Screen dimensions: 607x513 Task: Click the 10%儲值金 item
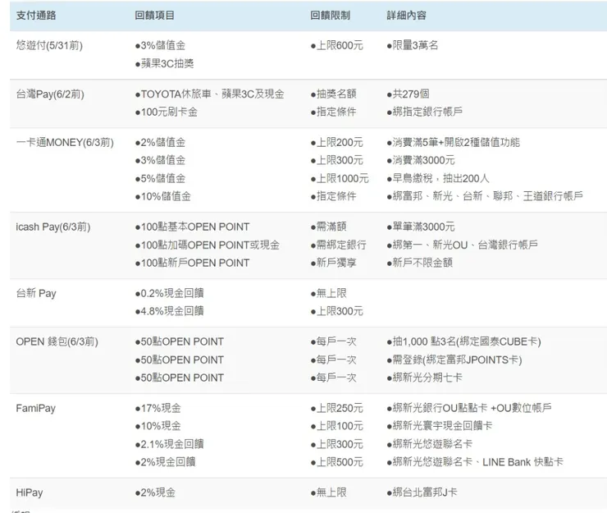coord(163,196)
